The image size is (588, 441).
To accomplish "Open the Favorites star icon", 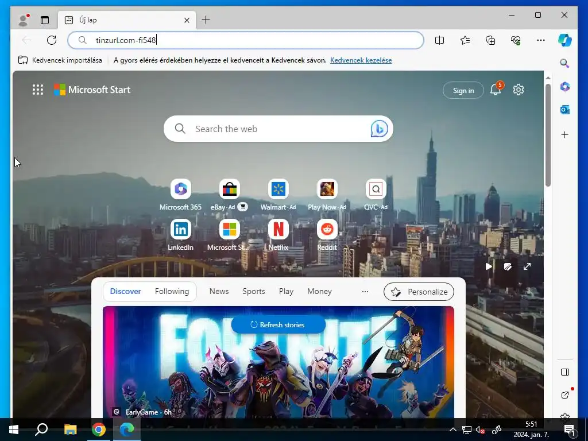I will (465, 40).
